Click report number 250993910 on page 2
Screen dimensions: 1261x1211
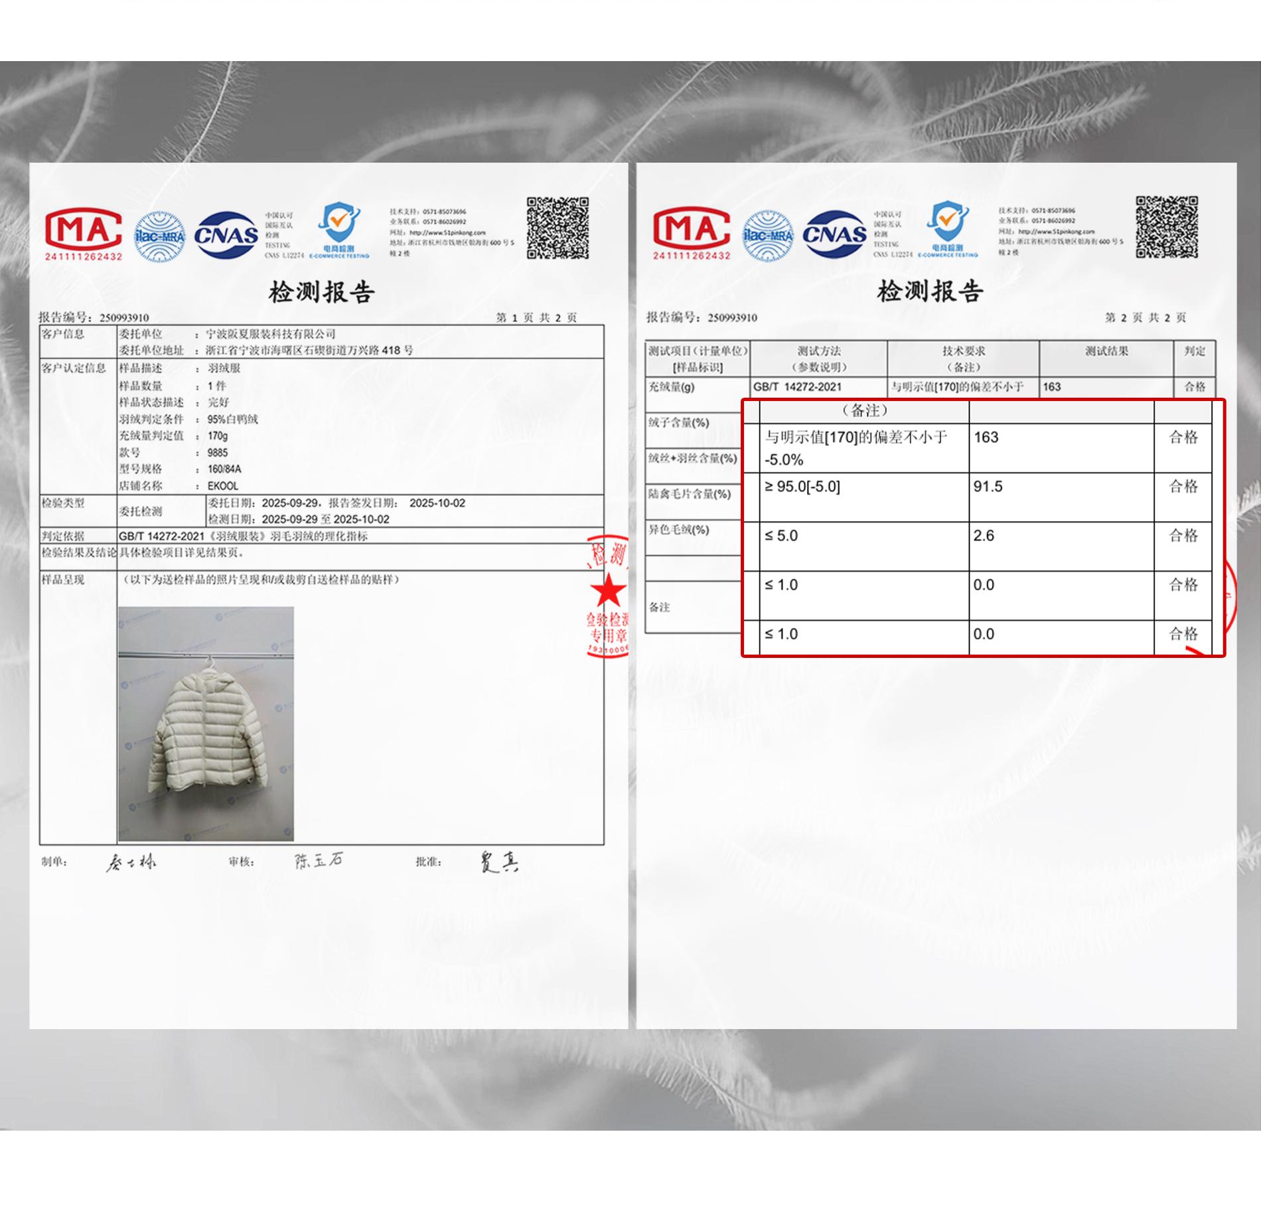pos(732,317)
